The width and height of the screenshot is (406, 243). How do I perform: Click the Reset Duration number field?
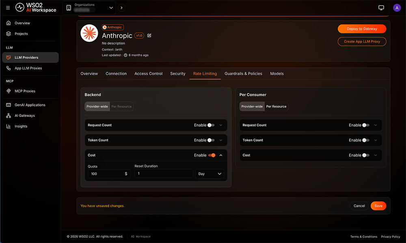pos(164,173)
